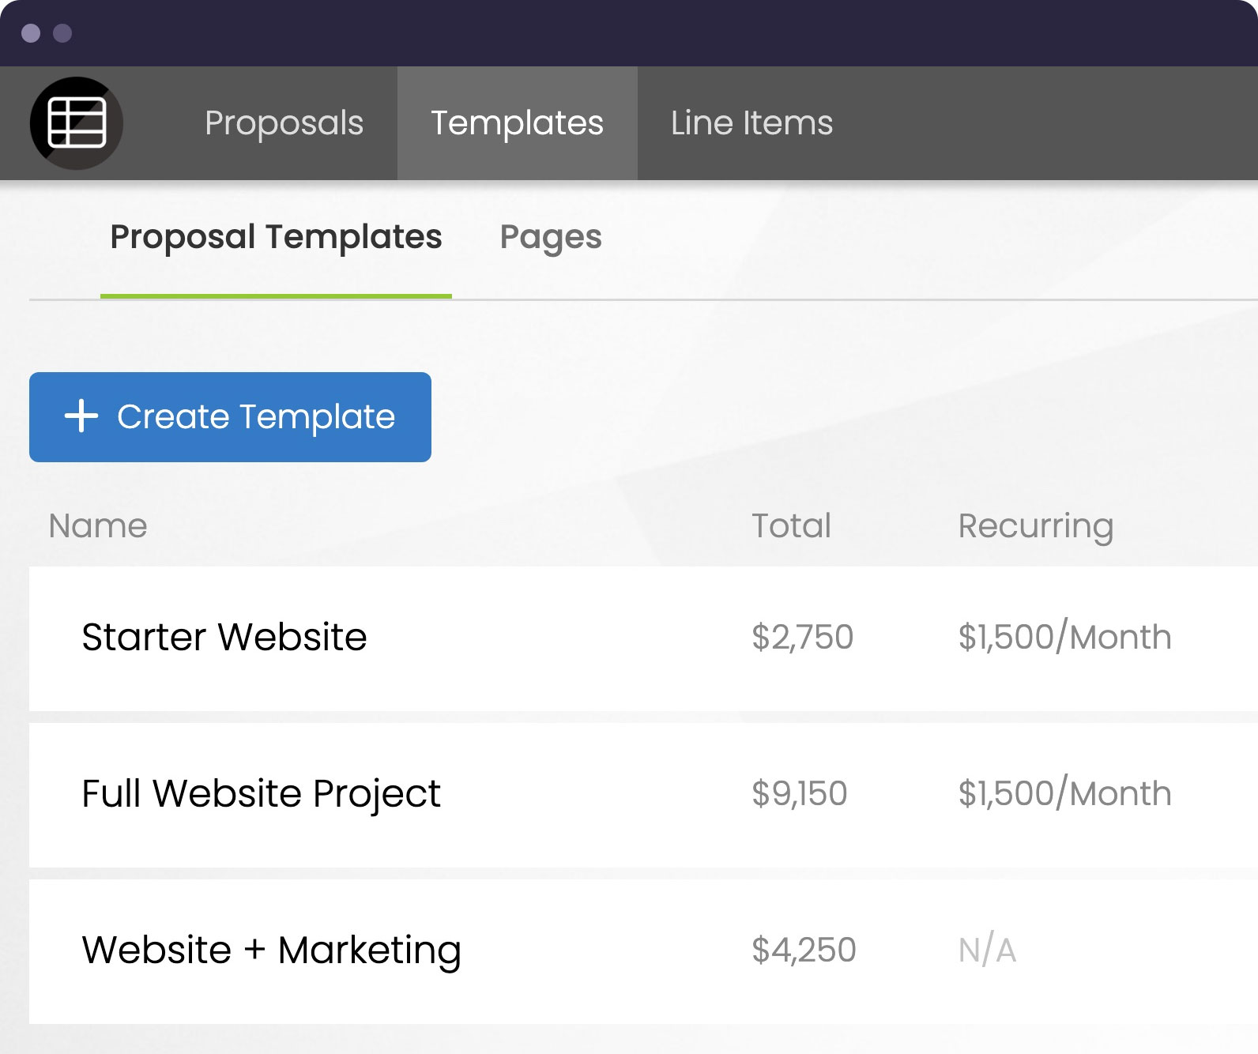Open the Full Website Project template
The height and width of the screenshot is (1054, 1258).
pos(261,793)
